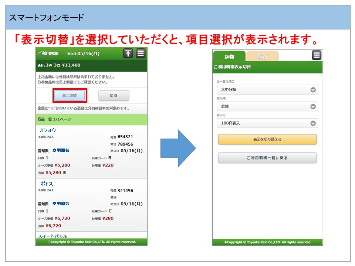Open the 昇順 display order dropdown
The width and height of the screenshot is (355, 266).
click(267, 106)
